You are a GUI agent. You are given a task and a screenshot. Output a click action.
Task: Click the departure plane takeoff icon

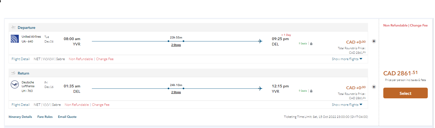click(x=13, y=27)
